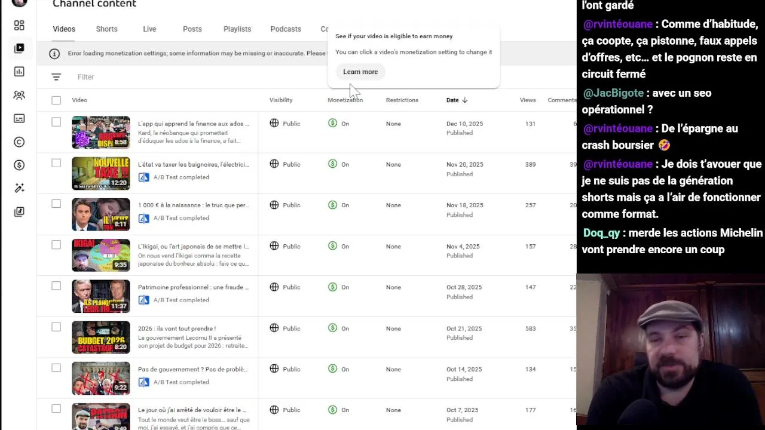Screen dimensions: 765x430
Task: Click globe visibility icon for Dec 10 video
Action: pos(274,123)
